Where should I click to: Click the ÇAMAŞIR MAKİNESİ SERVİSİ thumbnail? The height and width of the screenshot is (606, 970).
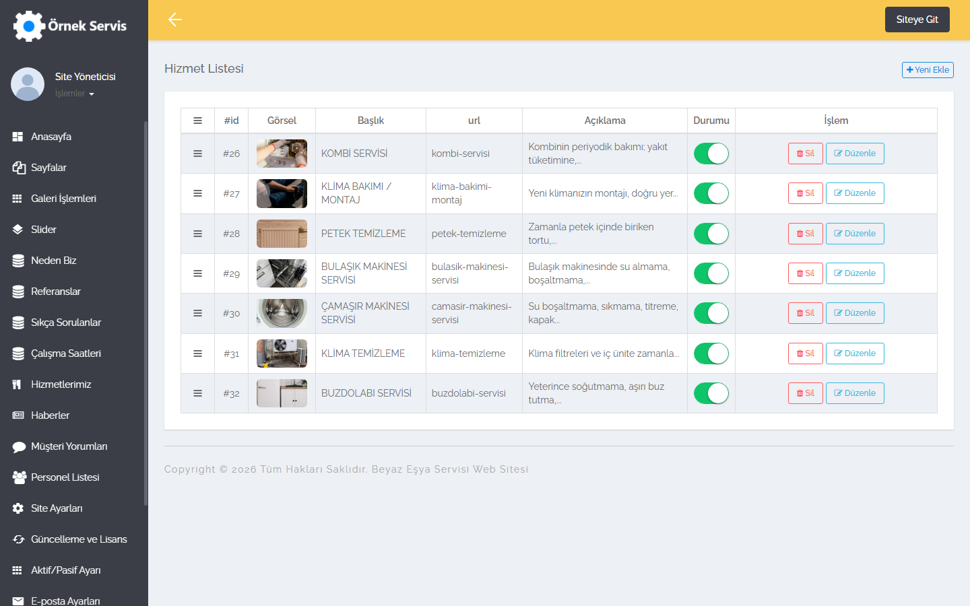pyautogui.click(x=282, y=313)
